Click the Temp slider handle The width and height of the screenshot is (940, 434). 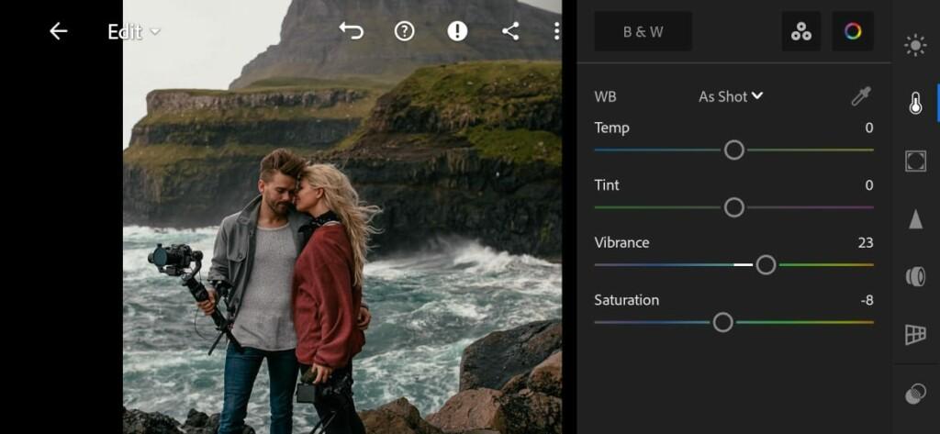pyautogui.click(x=733, y=150)
